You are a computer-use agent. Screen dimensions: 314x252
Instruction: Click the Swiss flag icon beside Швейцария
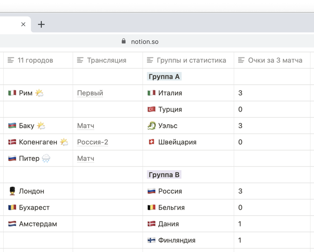click(x=152, y=142)
